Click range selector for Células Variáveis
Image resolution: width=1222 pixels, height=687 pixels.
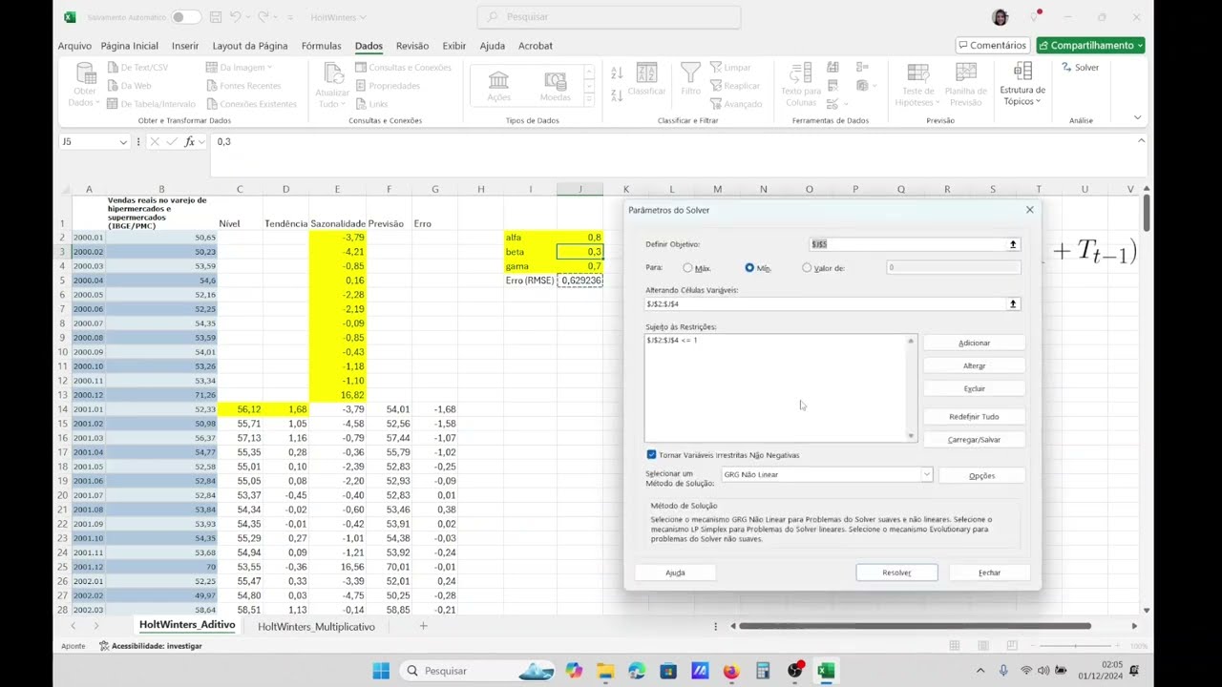point(1013,303)
